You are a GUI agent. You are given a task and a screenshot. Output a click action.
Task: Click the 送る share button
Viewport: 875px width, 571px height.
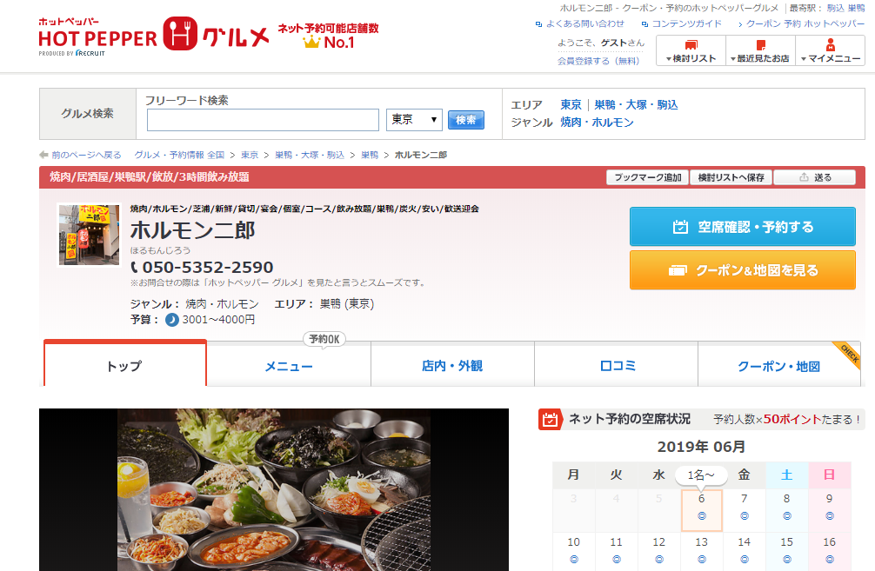(815, 177)
